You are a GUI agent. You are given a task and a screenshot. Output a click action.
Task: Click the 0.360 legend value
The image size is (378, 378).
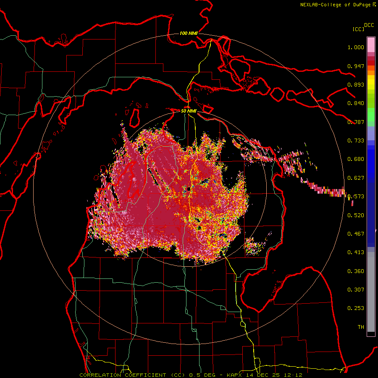356,271
